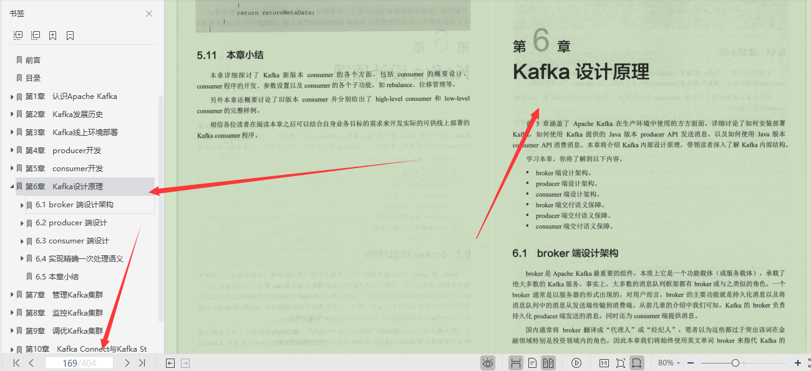Click the expand all bookmarks icon
811x371 pixels.
pos(18,35)
